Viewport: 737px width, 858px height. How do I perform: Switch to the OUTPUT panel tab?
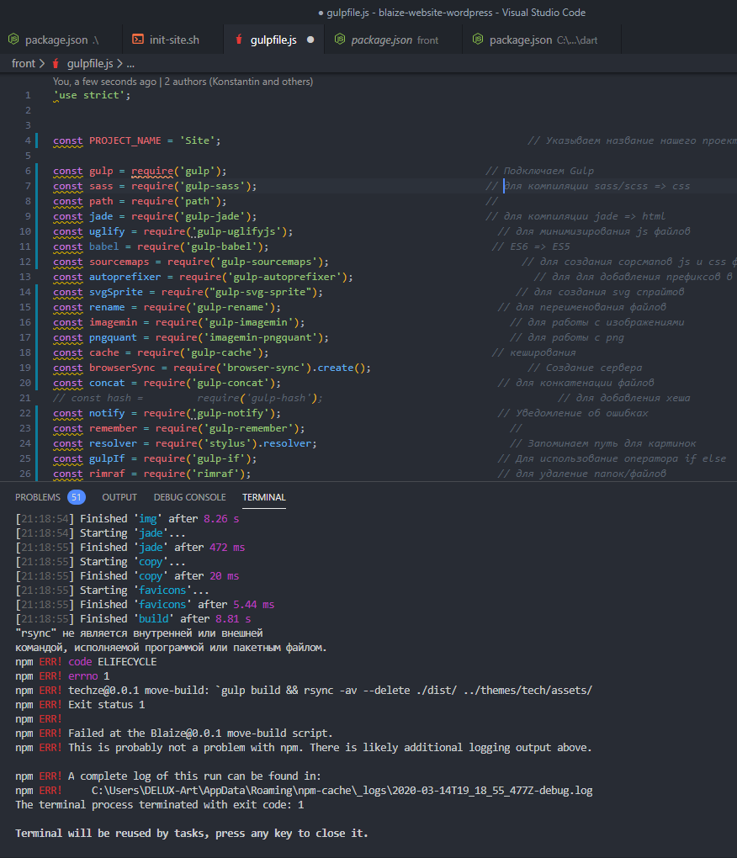(119, 497)
